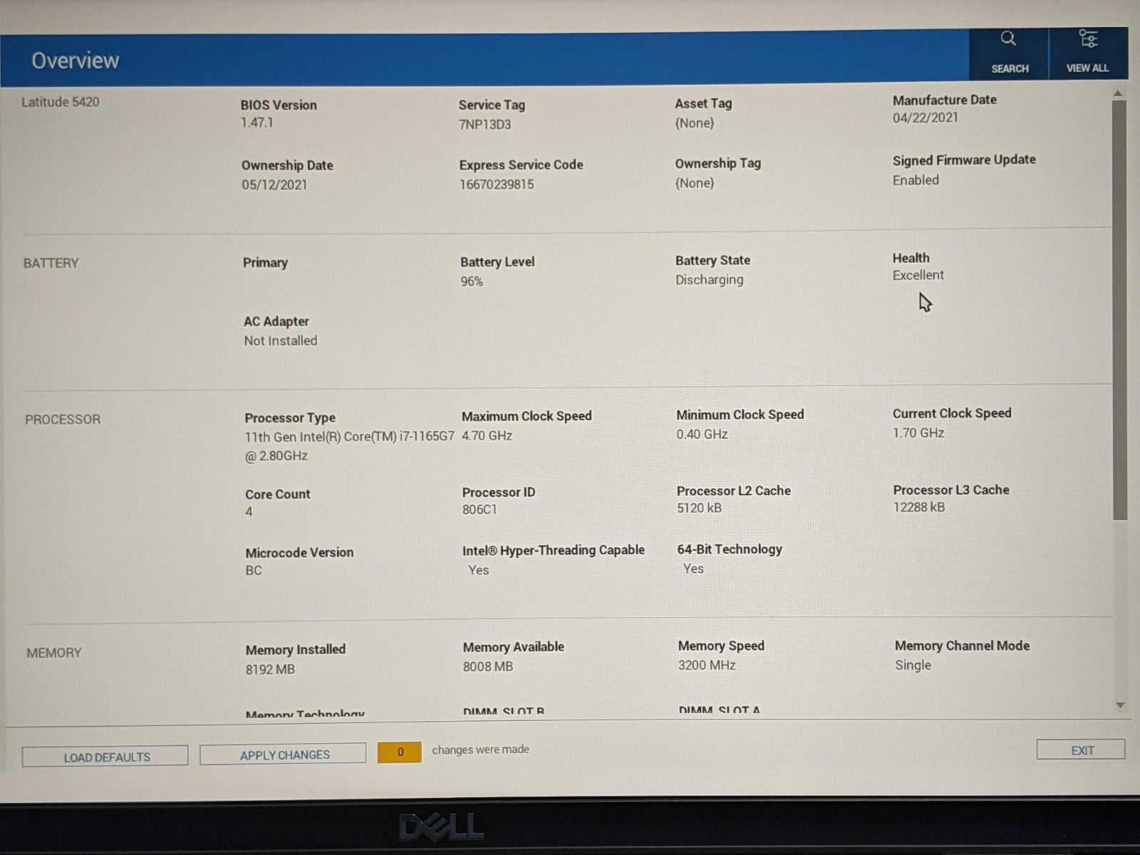The image size is (1140, 855).
Task: Select the BATTERY section label
Action: (x=51, y=264)
